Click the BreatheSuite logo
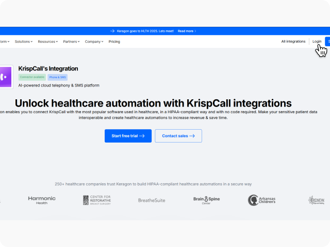 coord(152,200)
